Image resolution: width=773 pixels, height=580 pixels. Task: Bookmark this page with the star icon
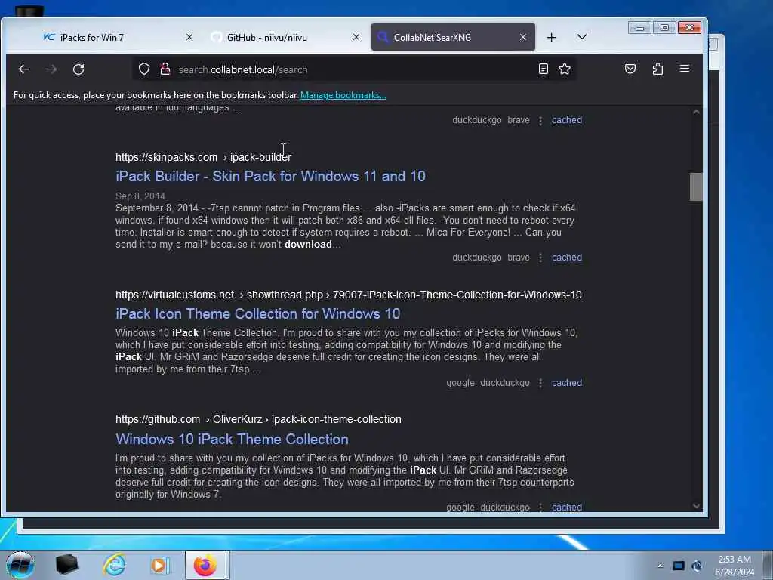click(x=565, y=69)
